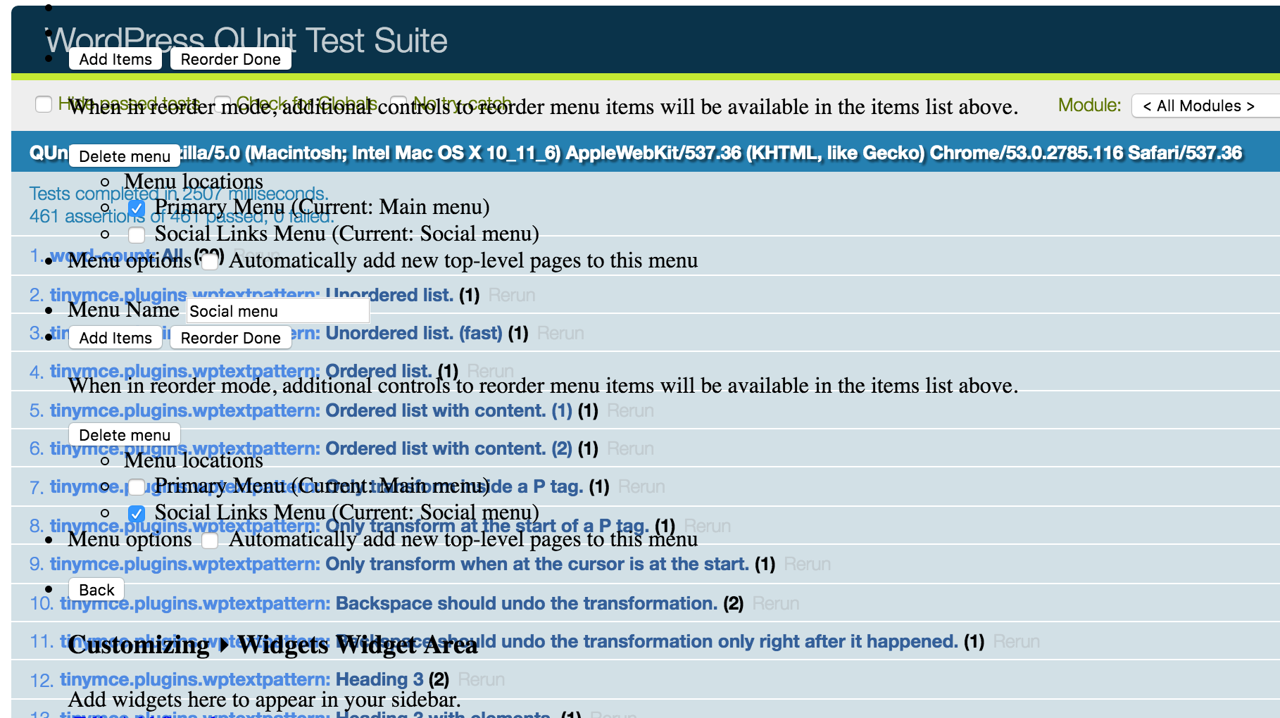The height and width of the screenshot is (718, 1280).
Task: Click Reorder Done button beside test 3
Action: (x=231, y=338)
